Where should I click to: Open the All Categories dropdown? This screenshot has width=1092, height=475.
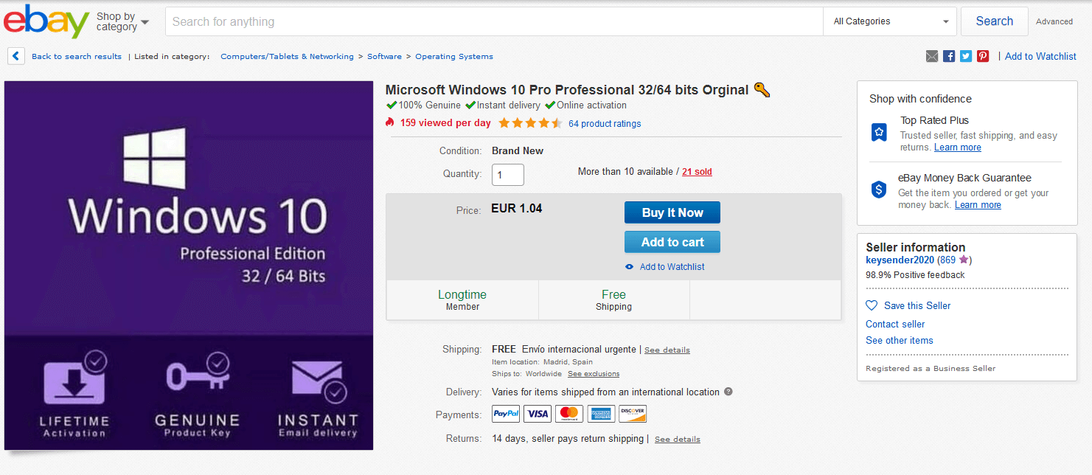(890, 21)
